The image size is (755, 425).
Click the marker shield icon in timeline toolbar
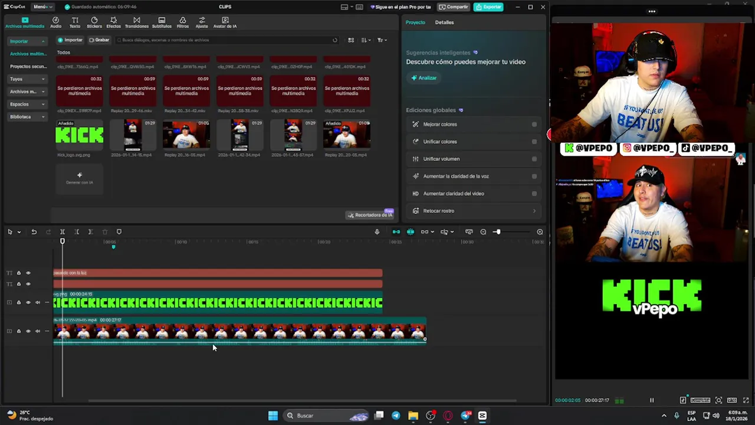click(x=119, y=232)
